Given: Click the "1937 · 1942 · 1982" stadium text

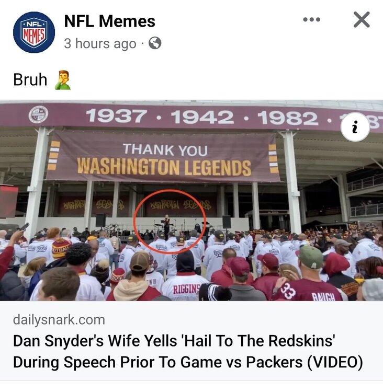Looking at the screenshot, I should (x=202, y=117).
